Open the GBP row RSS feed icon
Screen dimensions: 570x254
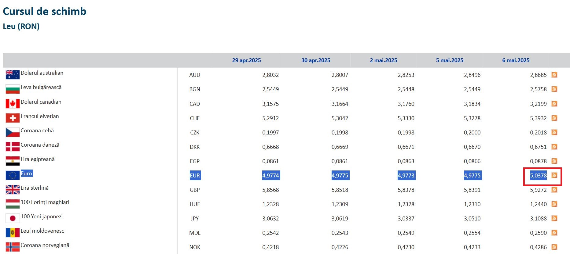click(554, 190)
